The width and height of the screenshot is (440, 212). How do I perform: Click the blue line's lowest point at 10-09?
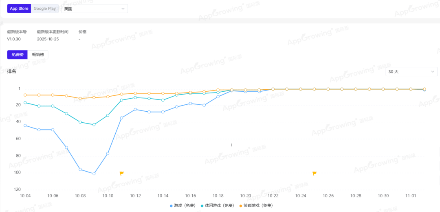pyautogui.click(x=94, y=174)
